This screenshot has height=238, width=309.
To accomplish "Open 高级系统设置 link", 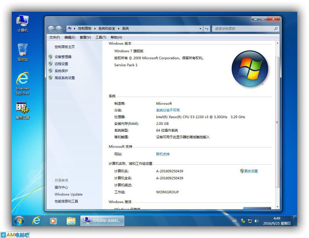I will pyautogui.click(x=65, y=78).
